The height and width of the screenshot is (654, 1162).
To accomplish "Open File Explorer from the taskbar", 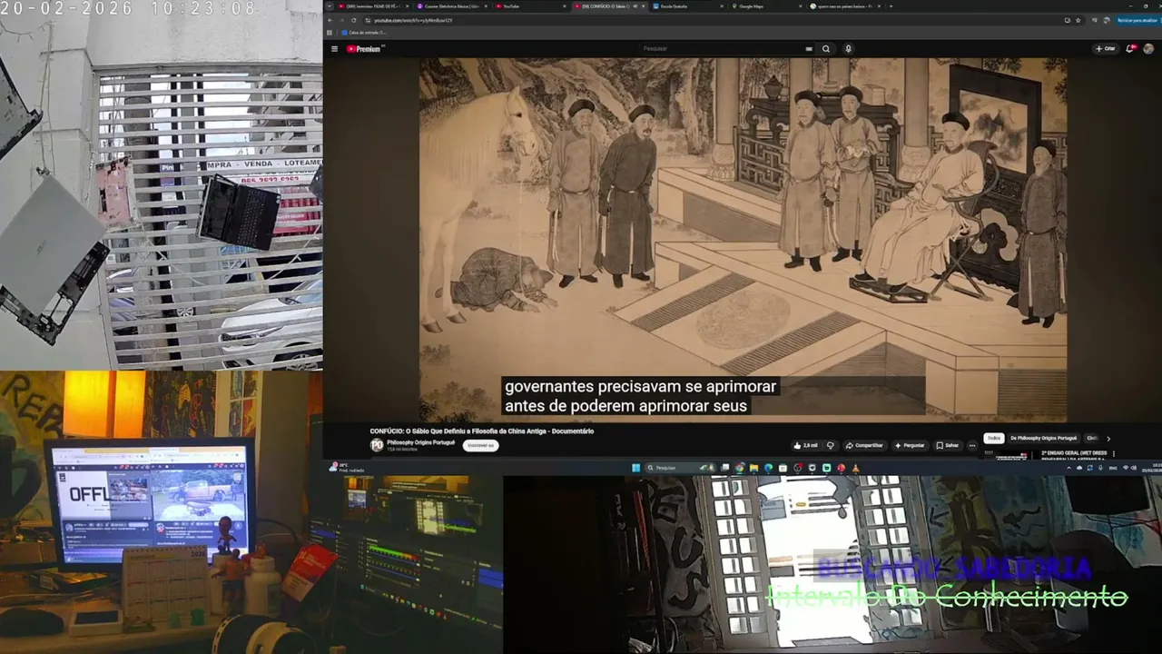I will click(753, 468).
